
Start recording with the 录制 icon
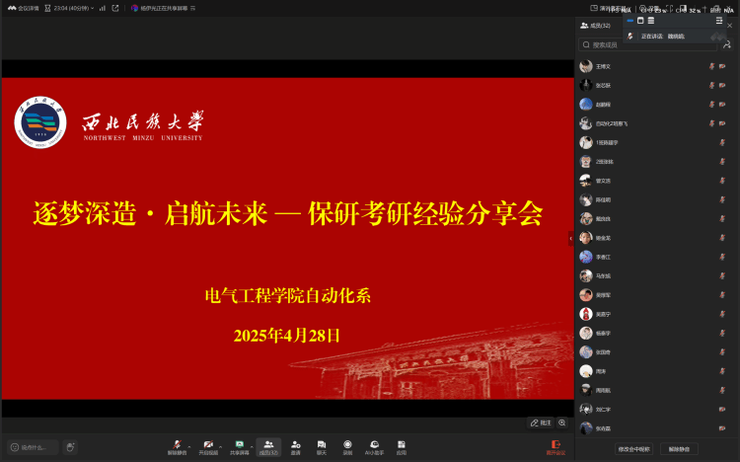point(347,444)
